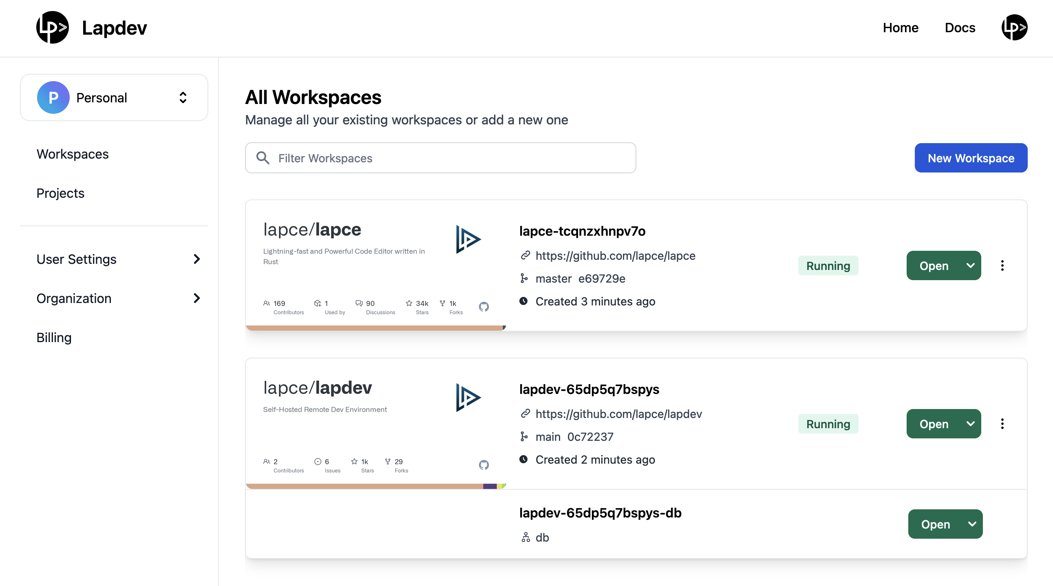
Task: Expand Open dropdown arrow for lapdev-65dp5q7bspys-db
Action: click(x=972, y=524)
